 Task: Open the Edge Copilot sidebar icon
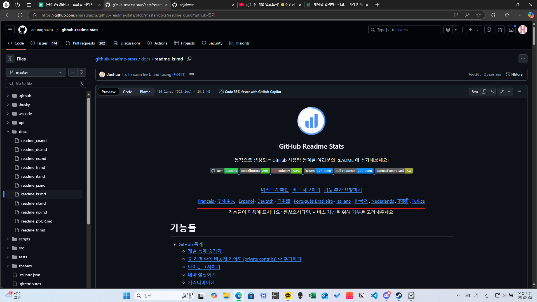(x=531, y=15)
